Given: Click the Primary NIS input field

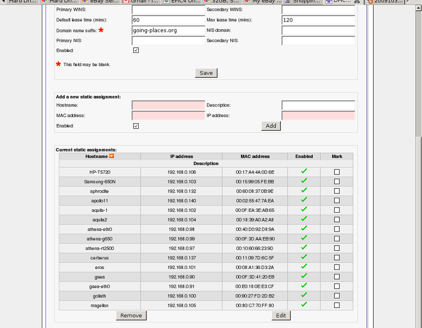Looking at the screenshot, I should pyautogui.click(x=168, y=41).
